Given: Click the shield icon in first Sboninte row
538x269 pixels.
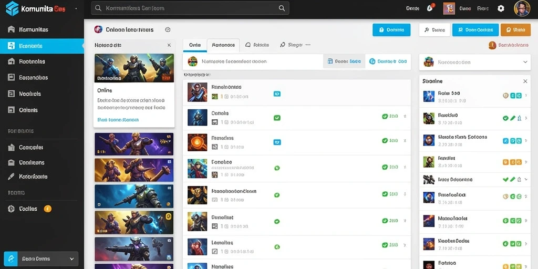Looking at the screenshot, I should pyautogui.click(x=505, y=96).
